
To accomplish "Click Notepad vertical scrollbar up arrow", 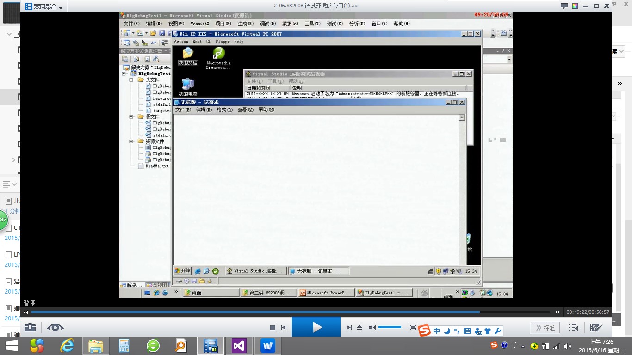I will click(x=462, y=118).
